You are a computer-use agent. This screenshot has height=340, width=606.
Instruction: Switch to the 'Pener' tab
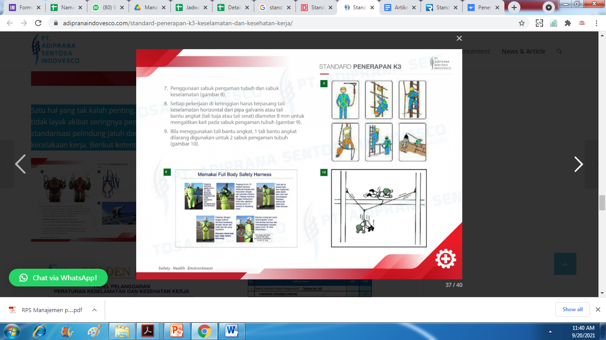point(483,8)
